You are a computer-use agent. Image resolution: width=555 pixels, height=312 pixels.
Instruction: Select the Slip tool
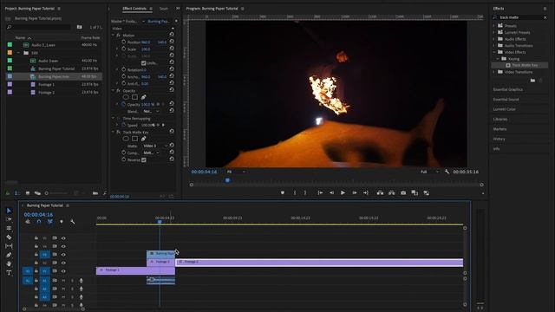click(9, 246)
